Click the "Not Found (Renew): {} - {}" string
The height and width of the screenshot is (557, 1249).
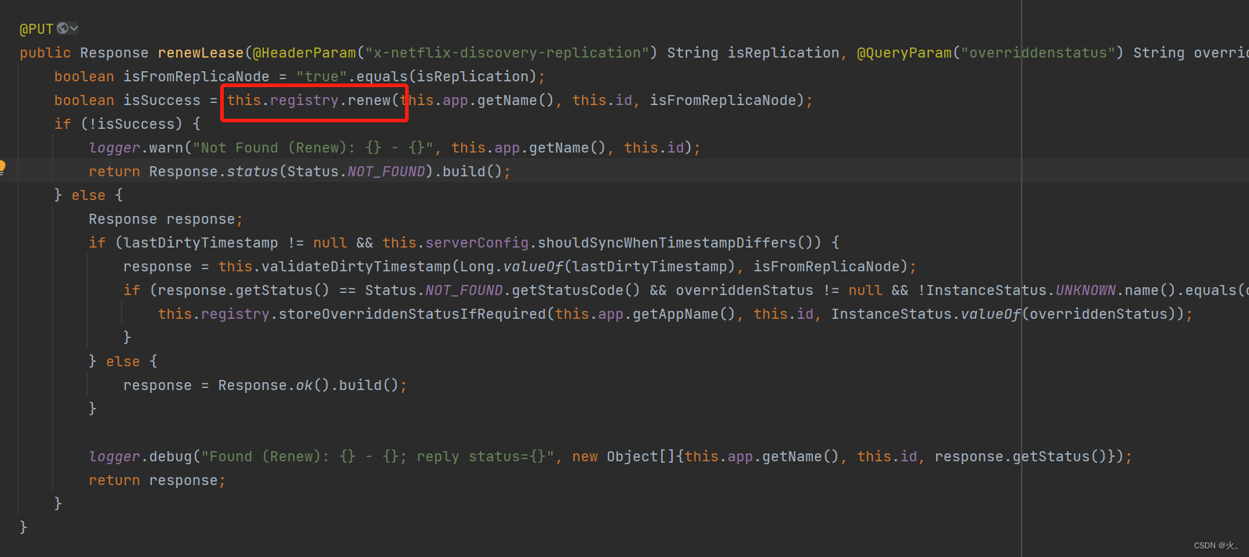(313, 148)
